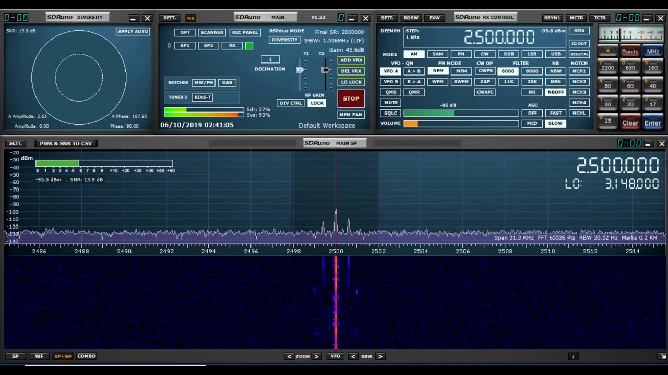Image resolution: width=668 pixels, height=375 pixels.
Task: Decrease RBW with the left arrow
Action: (x=353, y=357)
